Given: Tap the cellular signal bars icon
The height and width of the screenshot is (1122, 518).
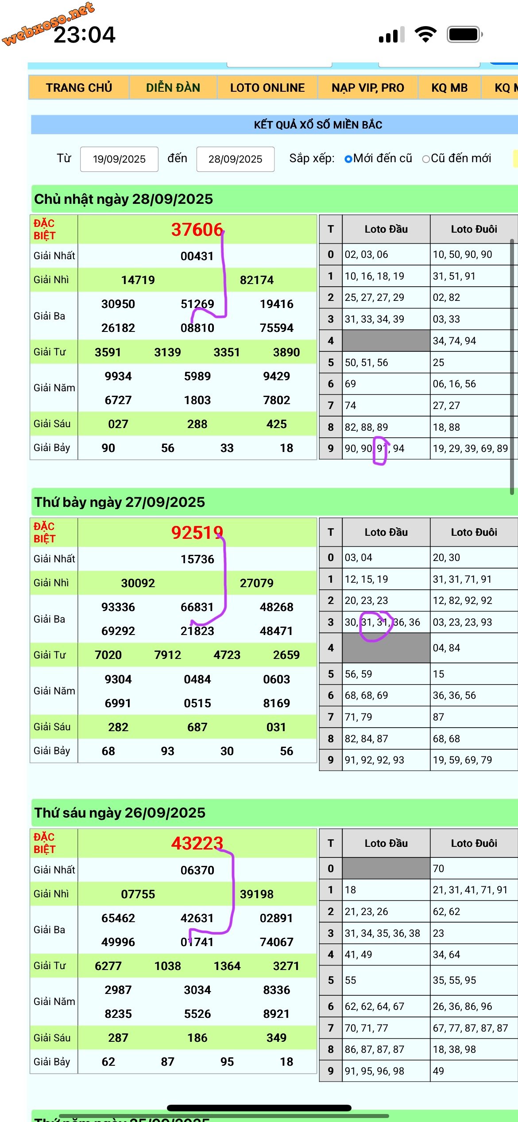Looking at the screenshot, I should tap(391, 35).
